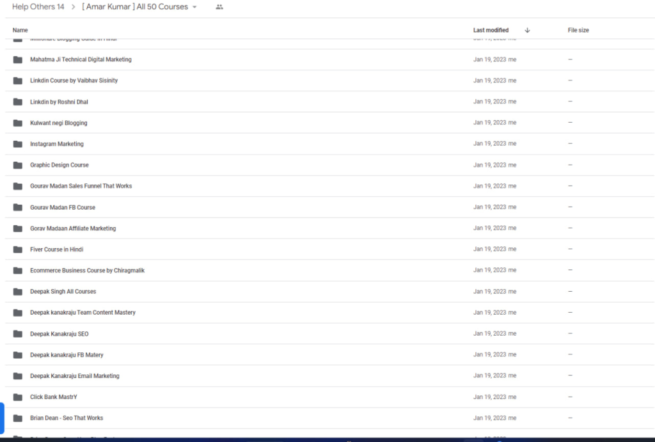Screen dimensions: 655x442
Task: Select Deepak kanakraju FB Matery folder name
Action: point(67,354)
